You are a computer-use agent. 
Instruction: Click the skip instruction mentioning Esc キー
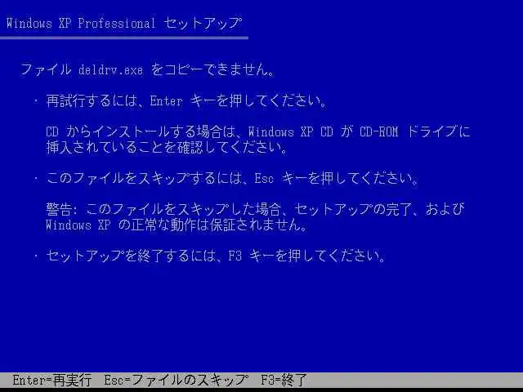pos(232,178)
